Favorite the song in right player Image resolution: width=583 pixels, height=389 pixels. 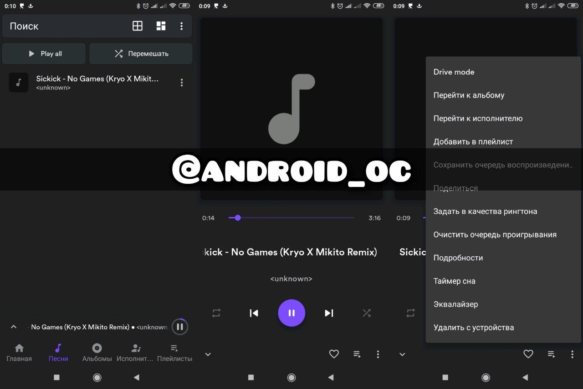[x=528, y=354]
